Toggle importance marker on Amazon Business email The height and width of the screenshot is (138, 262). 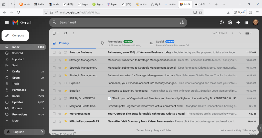[66, 52]
